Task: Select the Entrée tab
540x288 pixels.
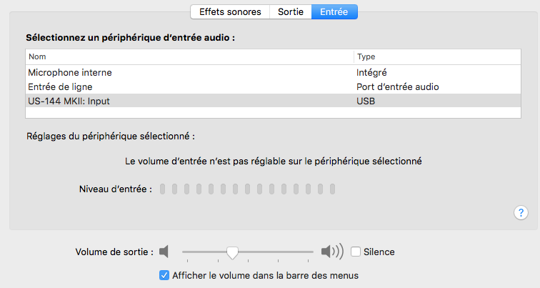Action: point(334,11)
